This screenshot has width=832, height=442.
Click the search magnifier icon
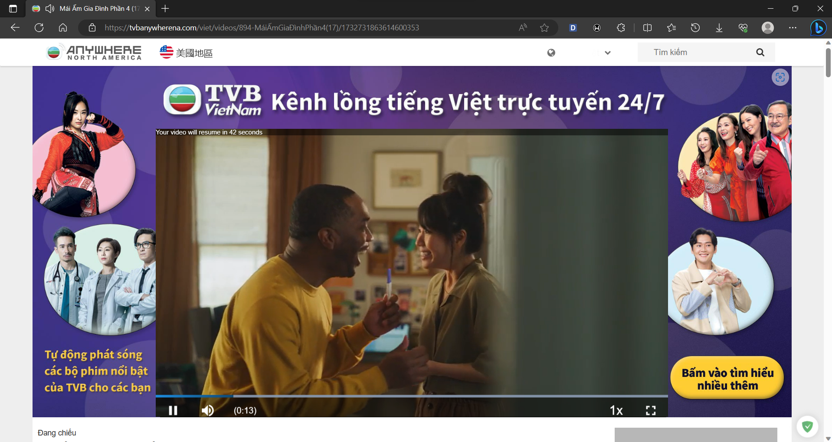760,52
